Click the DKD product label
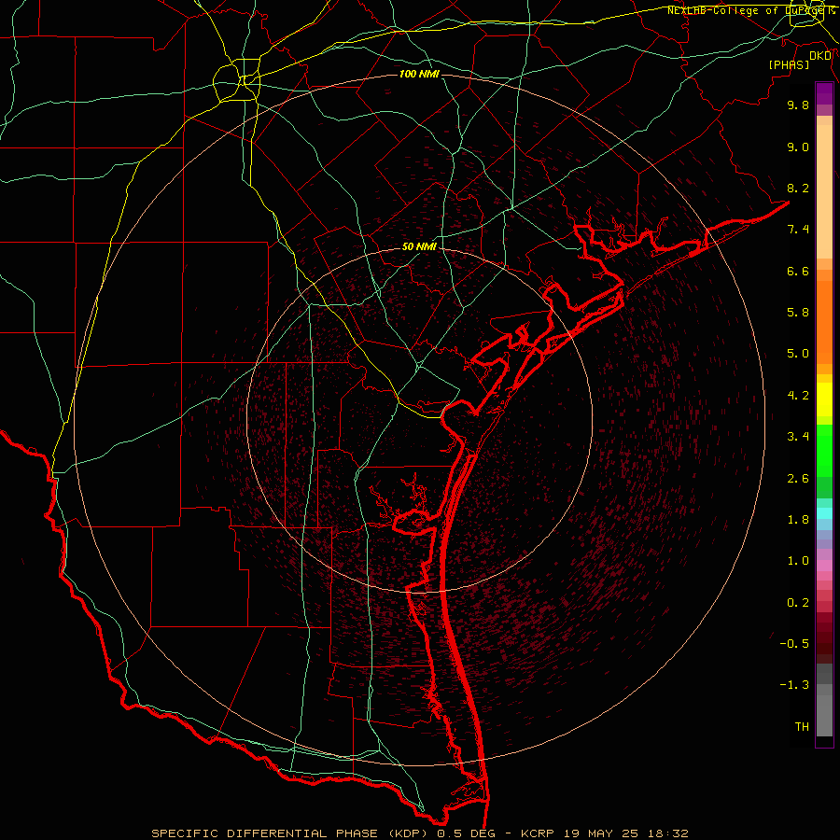This screenshot has width=840, height=840. [820, 56]
